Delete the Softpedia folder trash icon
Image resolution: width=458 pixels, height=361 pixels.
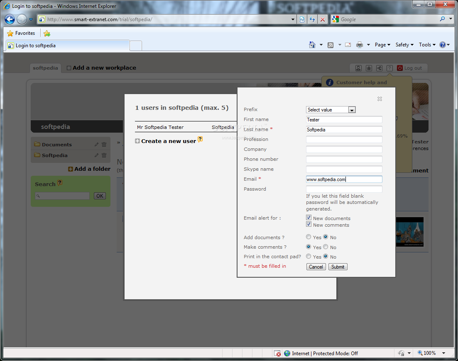click(x=104, y=155)
